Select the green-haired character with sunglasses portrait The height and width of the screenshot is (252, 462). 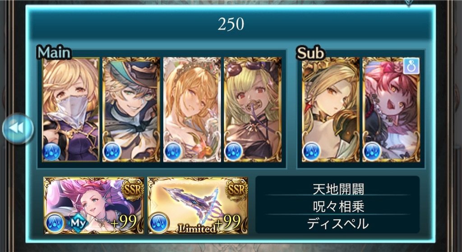(x=253, y=109)
